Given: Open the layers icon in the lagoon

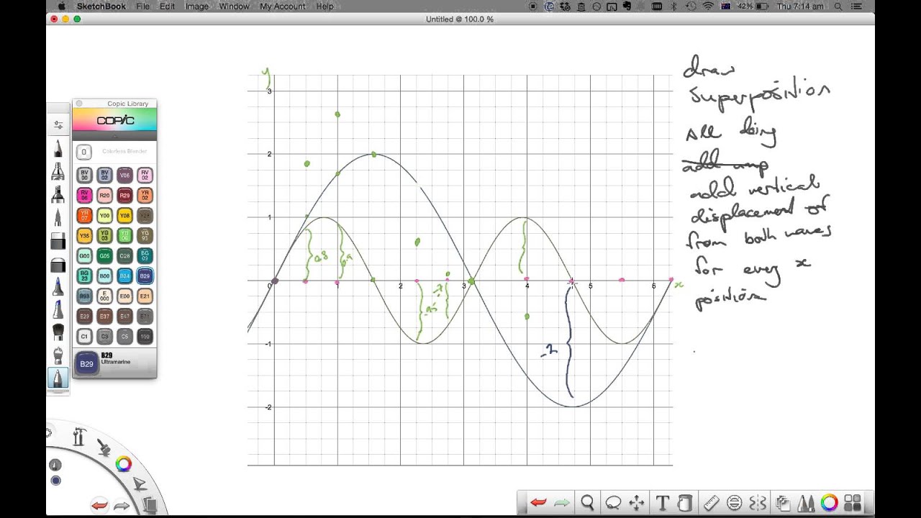Looking at the screenshot, I should pos(150,505).
